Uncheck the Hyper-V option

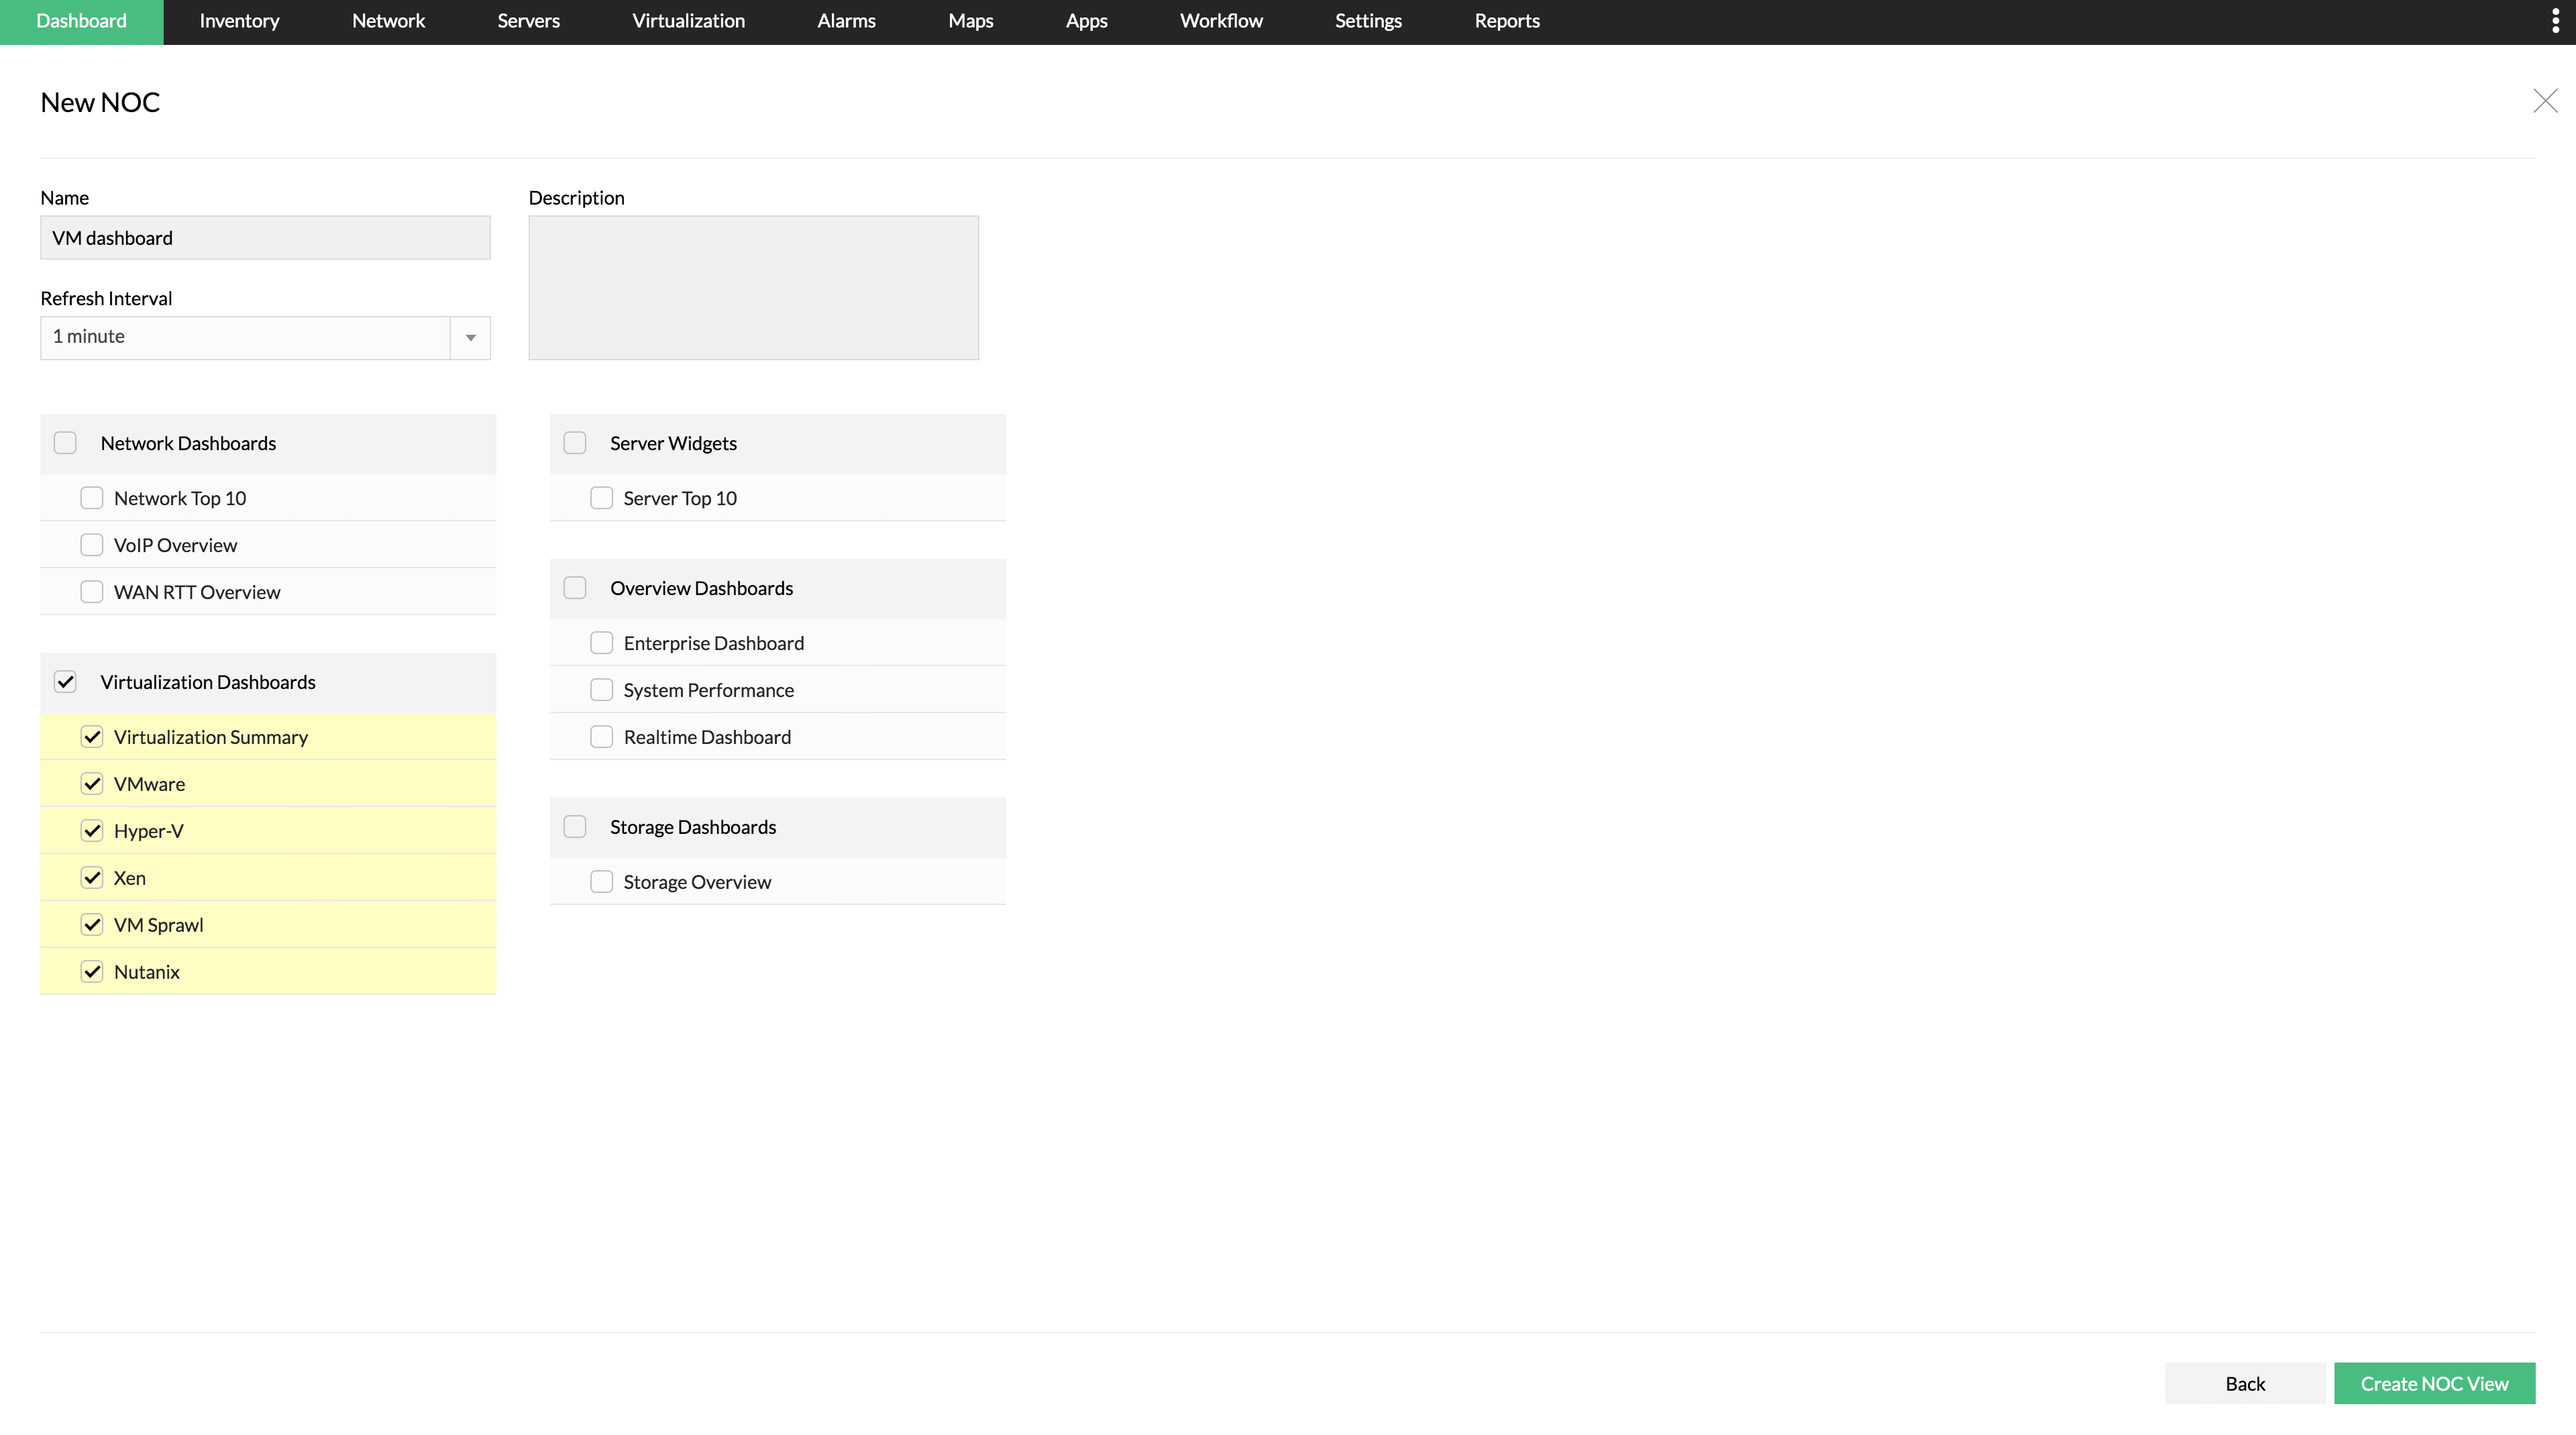(92, 830)
